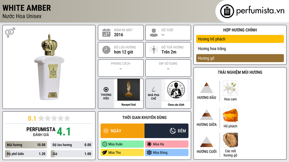Viewport: 289px width, 162px height.
Task: Click the leaf icon for Mùa Thu
Action: tap(104, 152)
